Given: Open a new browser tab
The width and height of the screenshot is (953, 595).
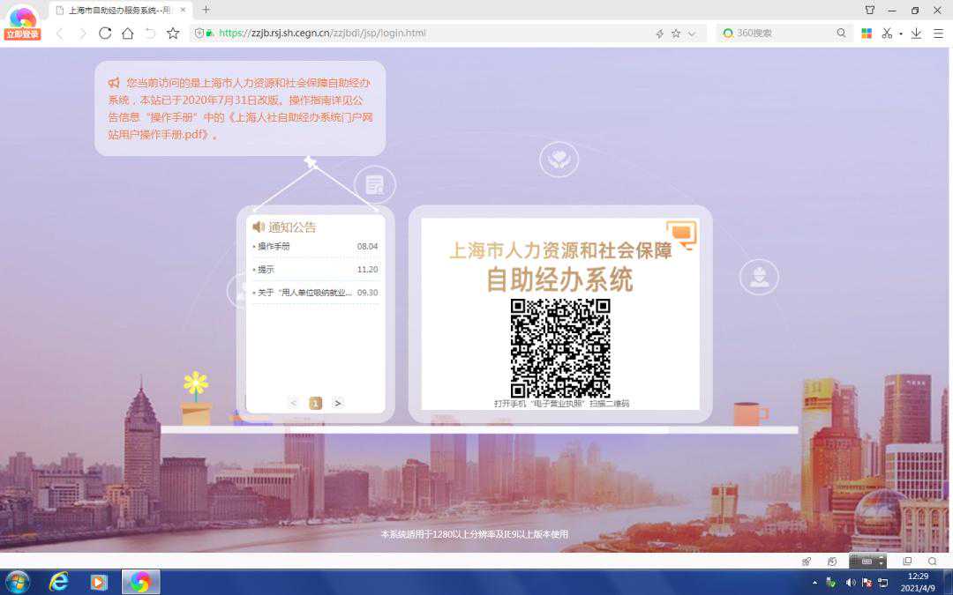Looking at the screenshot, I should tap(206, 10).
